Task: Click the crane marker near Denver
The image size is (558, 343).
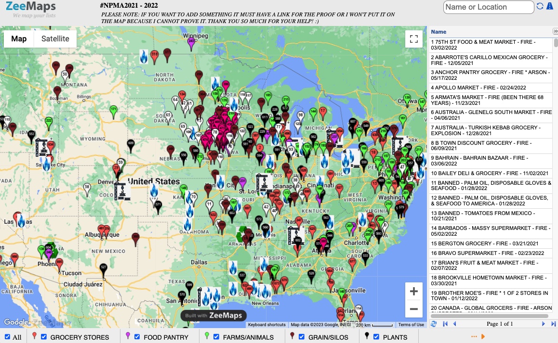Action: click(122, 191)
